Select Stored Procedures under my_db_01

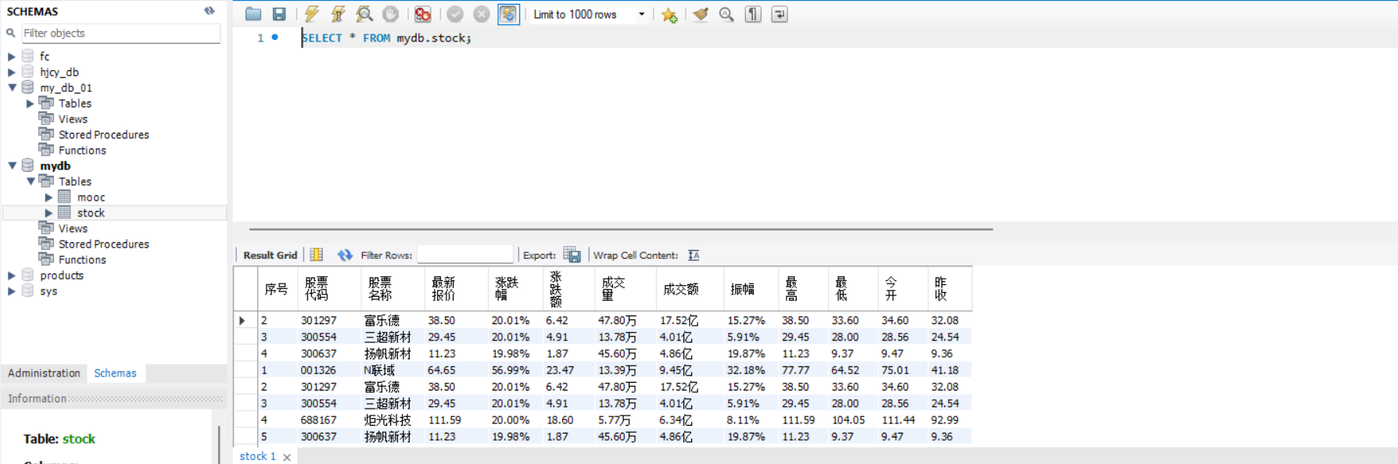click(x=103, y=134)
